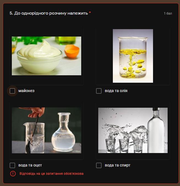This screenshot has height=186, width=180.
Task: Open the vinegar stirring photo
Action: pyautogui.click(x=47, y=130)
